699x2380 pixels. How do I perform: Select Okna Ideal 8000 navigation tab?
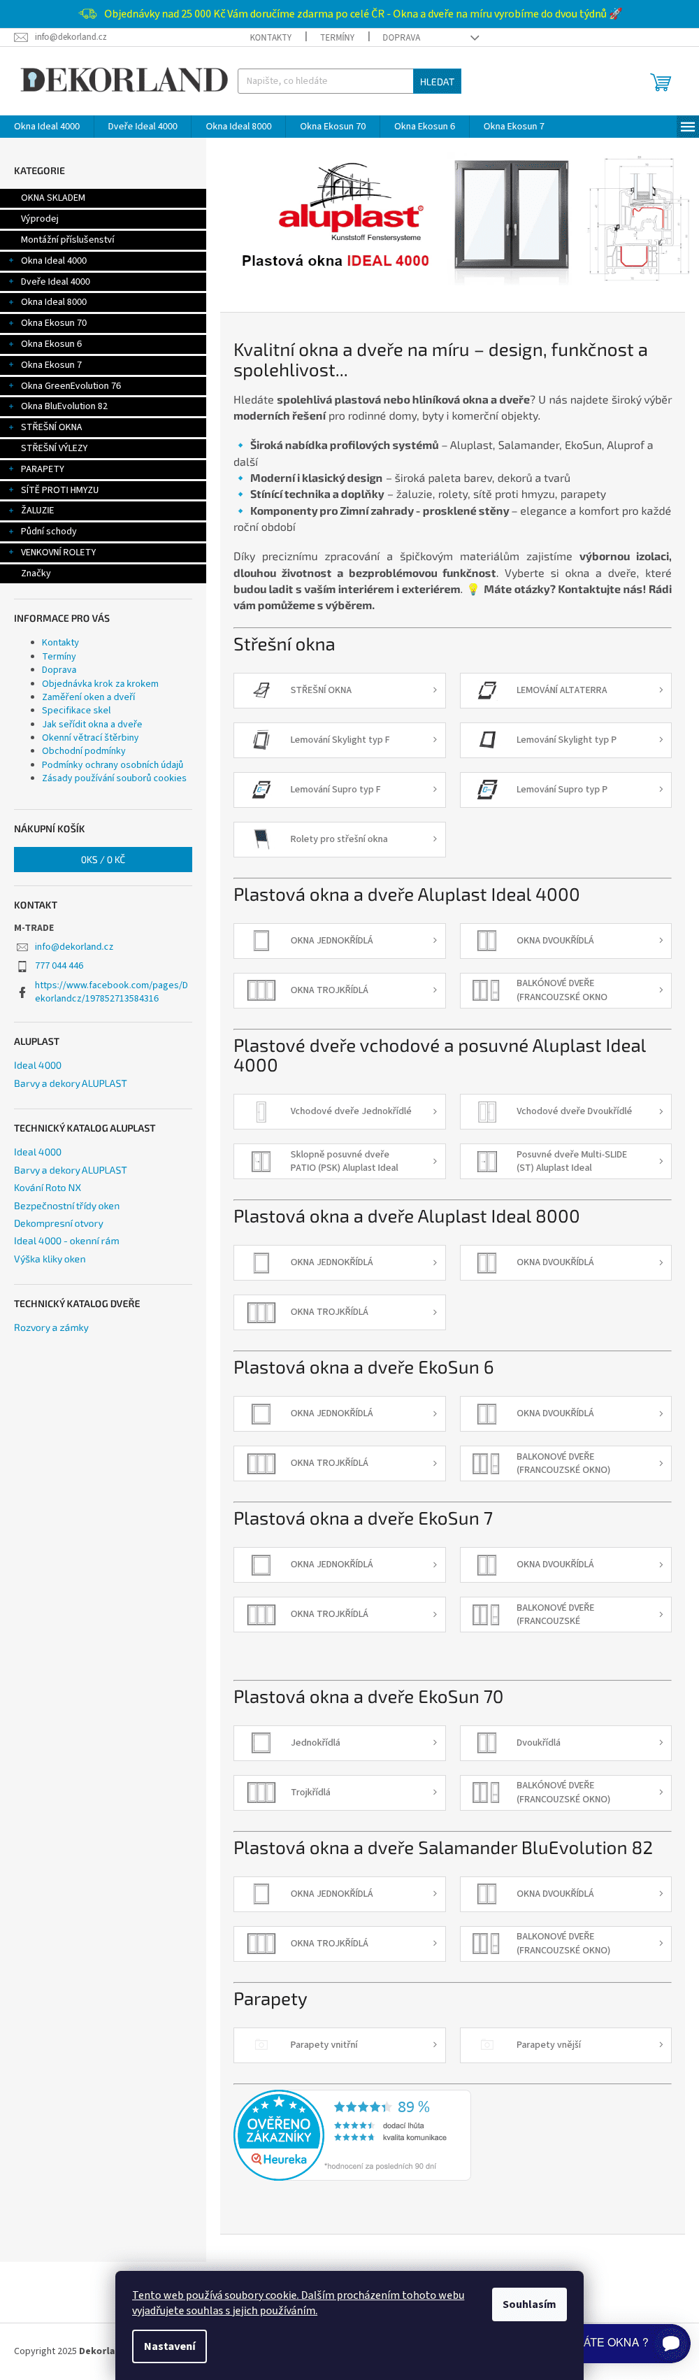[238, 127]
